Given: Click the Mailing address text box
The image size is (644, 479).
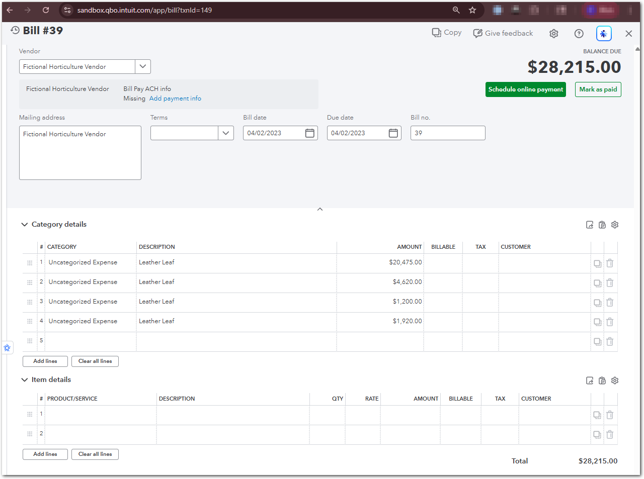Looking at the screenshot, I should pos(80,153).
